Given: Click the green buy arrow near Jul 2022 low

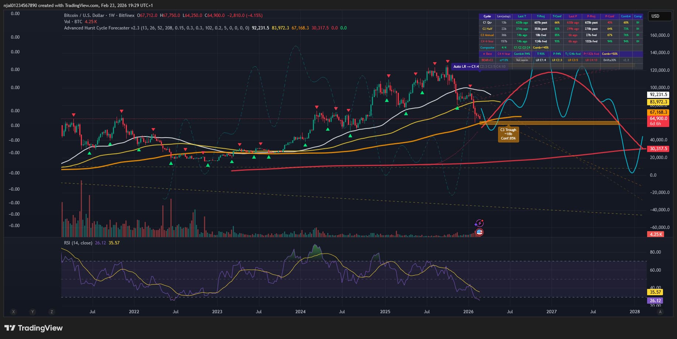Looking at the screenshot, I should 171,163.
